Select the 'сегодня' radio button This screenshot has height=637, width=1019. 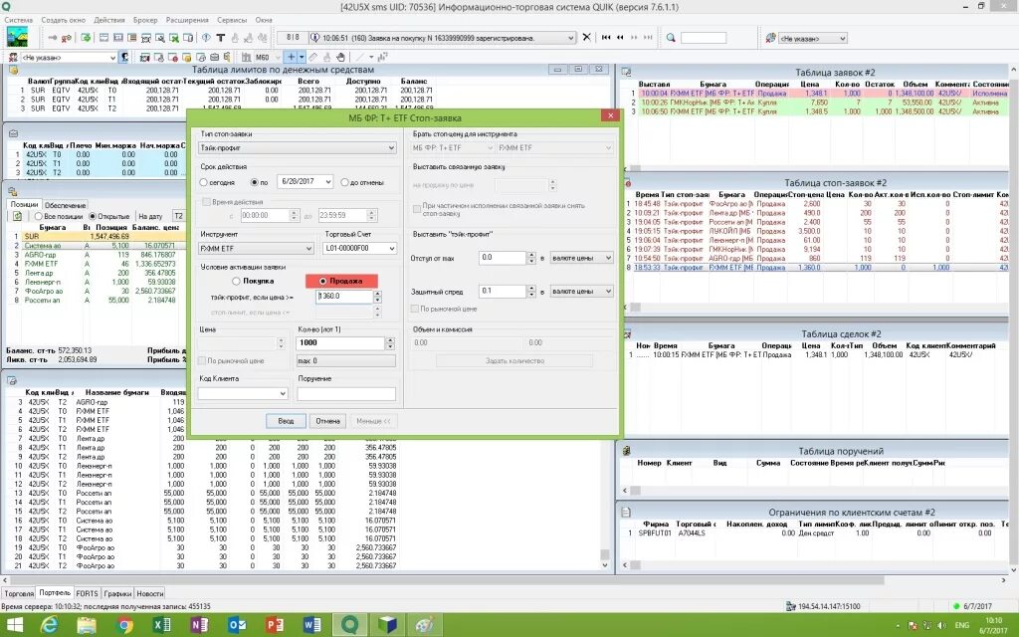tap(204, 183)
